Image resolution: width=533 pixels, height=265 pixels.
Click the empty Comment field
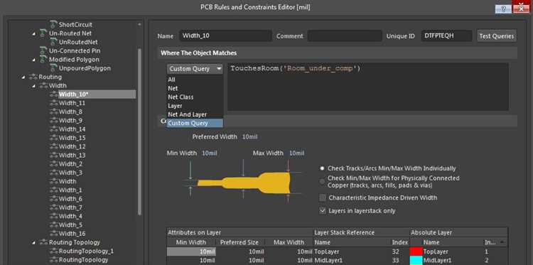point(345,36)
